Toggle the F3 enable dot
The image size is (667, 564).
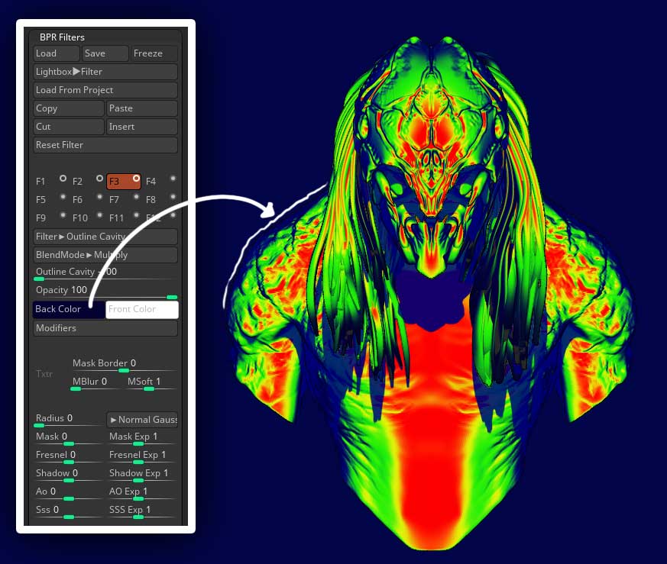[x=136, y=179]
